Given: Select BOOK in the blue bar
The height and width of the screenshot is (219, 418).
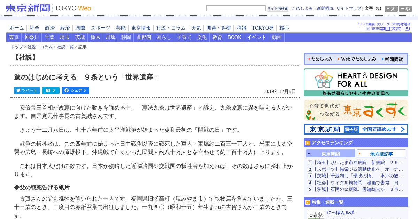Looking at the screenshot, I should (234, 38).
